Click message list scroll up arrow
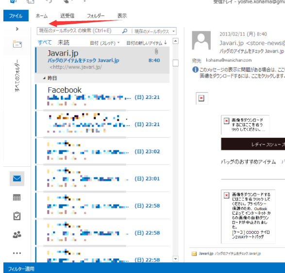Viewport: 285px width, 273px height. tap(175, 41)
